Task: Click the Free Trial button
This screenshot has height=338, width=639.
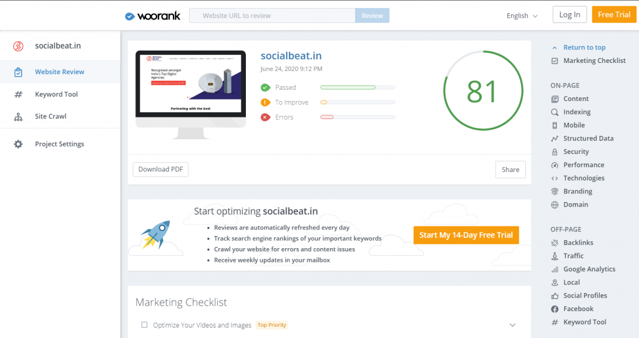Action: point(614,15)
